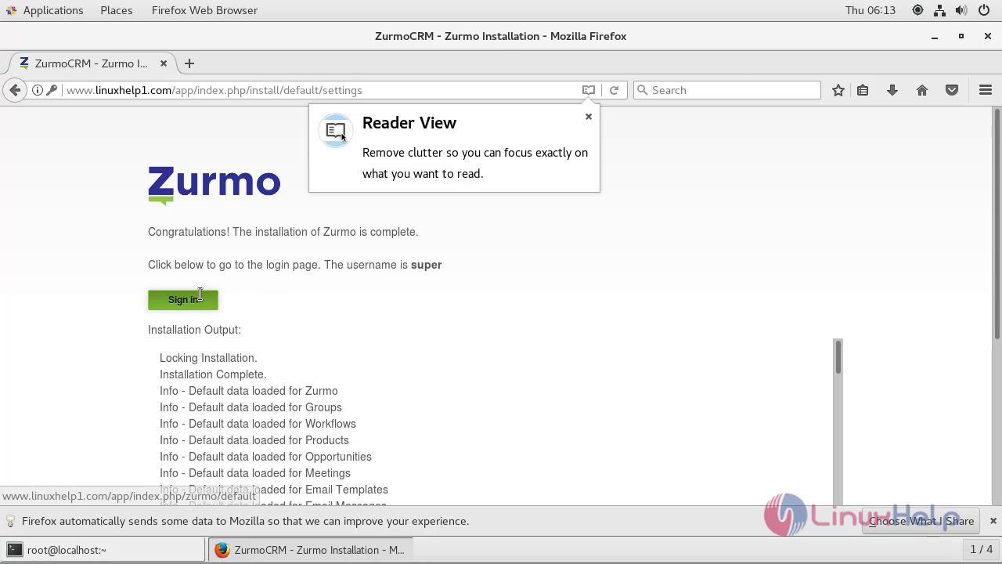Click 'Default data loaded for Groups' line
Screen dimensions: 1002x564
(250, 407)
